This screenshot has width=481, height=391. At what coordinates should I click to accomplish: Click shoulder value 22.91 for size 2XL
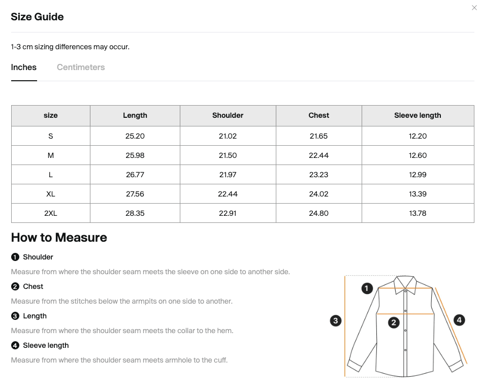coord(228,213)
